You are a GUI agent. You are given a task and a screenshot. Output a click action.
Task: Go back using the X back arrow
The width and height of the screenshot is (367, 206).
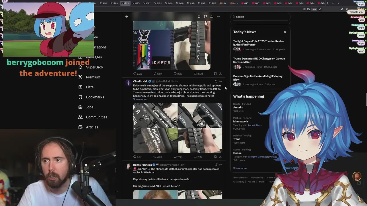pos(126,17)
